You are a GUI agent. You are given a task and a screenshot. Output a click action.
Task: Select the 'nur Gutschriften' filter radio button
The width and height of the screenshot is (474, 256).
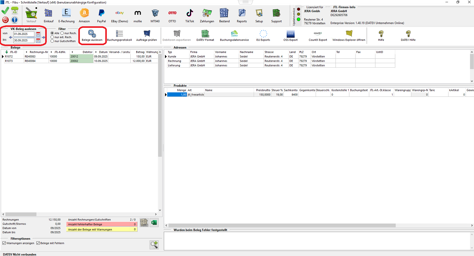point(52,41)
